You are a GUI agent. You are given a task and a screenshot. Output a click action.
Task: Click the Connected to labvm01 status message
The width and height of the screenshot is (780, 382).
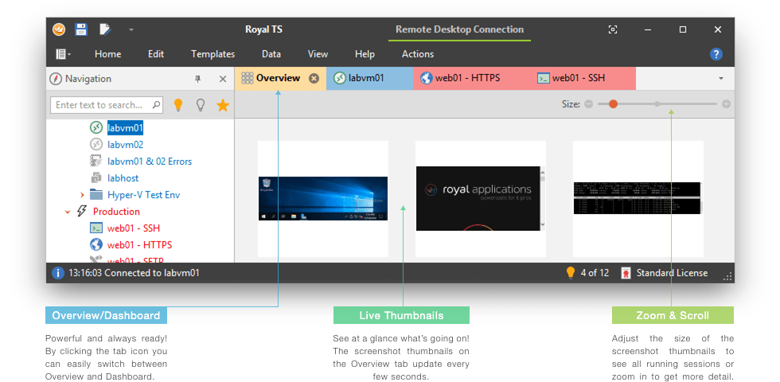[x=134, y=273]
